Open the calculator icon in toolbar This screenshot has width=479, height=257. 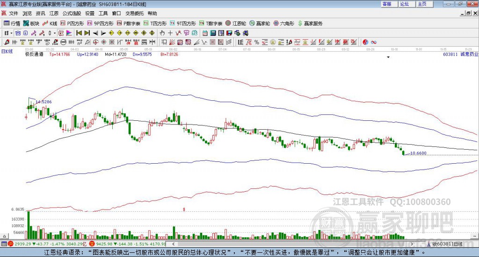tap(213, 33)
